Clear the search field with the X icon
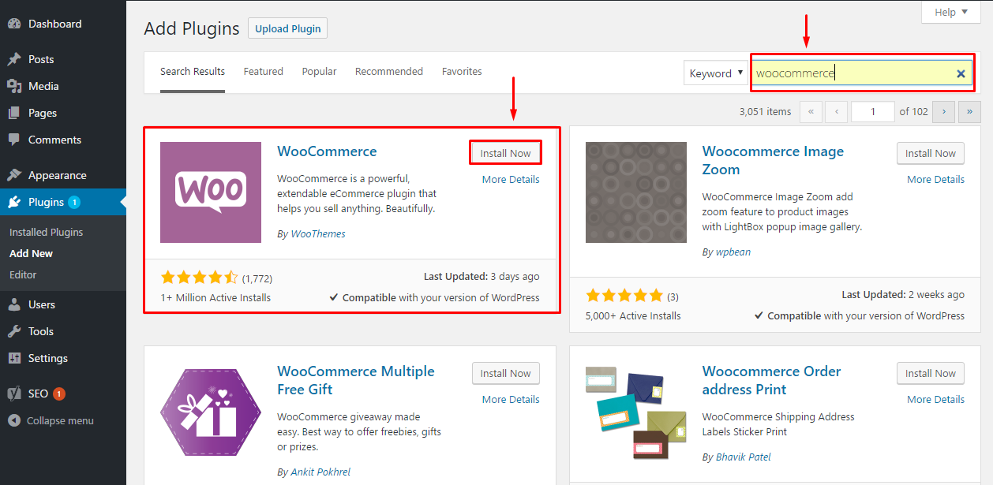The height and width of the screenshot is (485, 993). point(961,73)
